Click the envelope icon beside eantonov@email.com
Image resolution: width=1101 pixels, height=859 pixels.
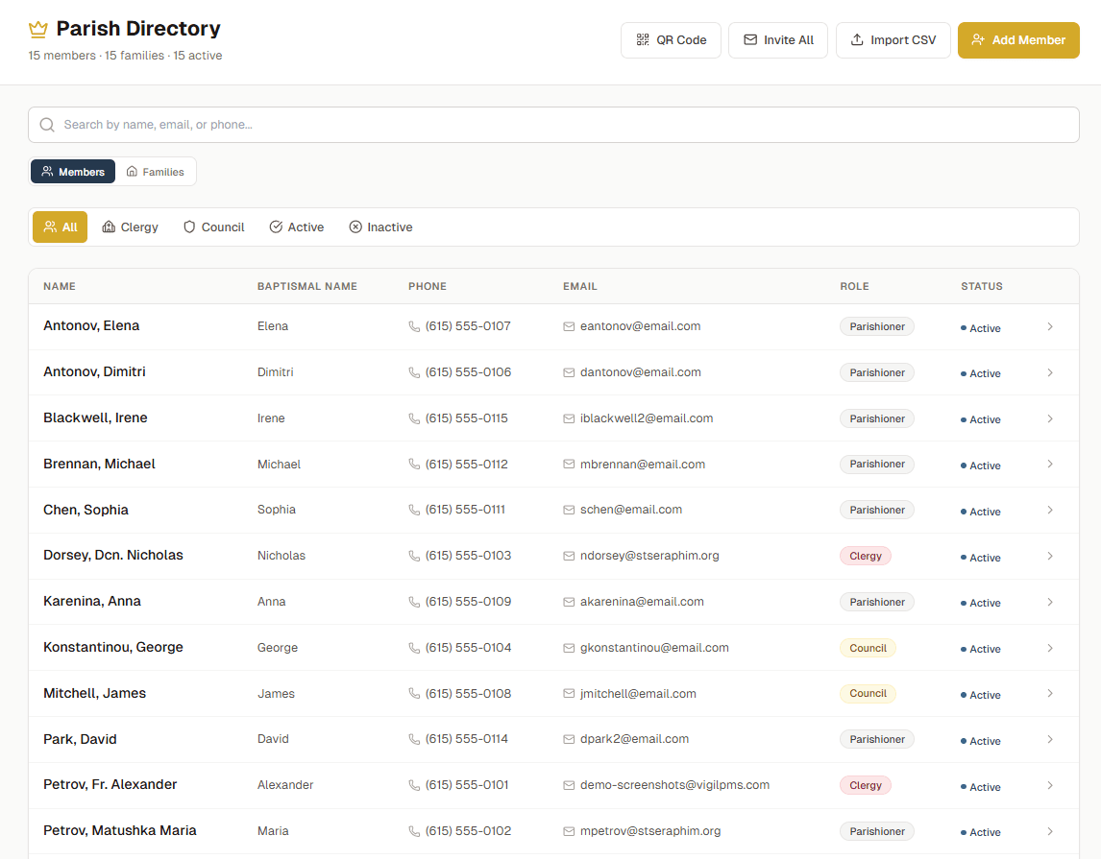[569, 326]
